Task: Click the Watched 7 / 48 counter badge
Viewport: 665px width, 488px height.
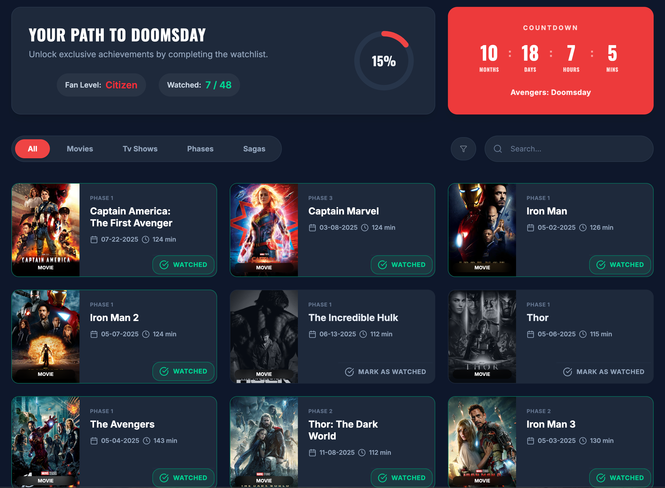Action: (199, 85)
